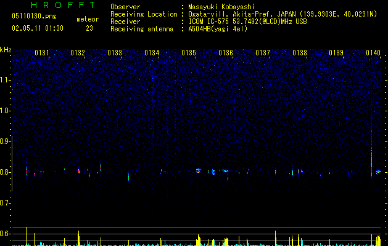The height and width of the screenshot is (246, 388).
Task: Click the 0133 time marker
Action: (x=115, y=53)
